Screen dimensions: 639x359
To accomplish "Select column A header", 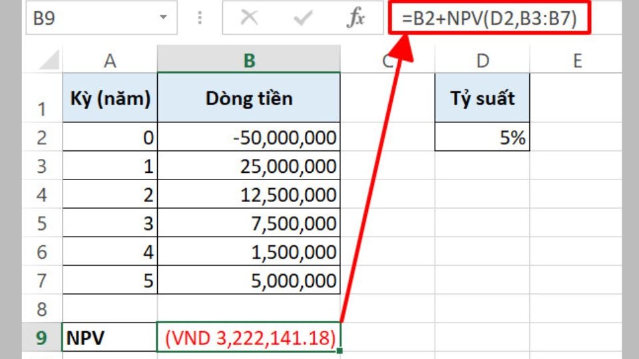I will tap(110, 60).
